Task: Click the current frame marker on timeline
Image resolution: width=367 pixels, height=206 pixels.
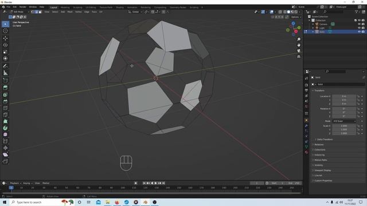Action: [x=11, y=188]
